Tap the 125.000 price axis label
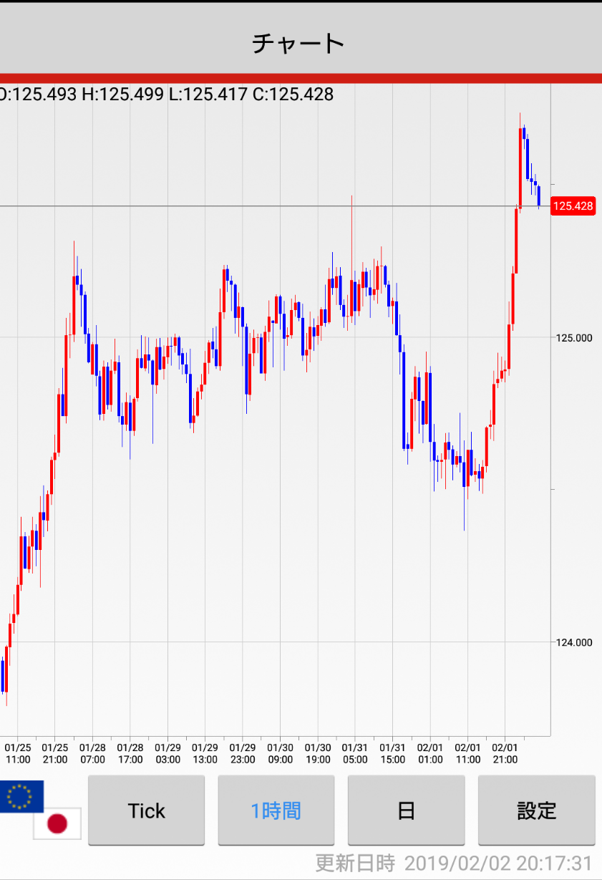The width and height of the screenshot is (602, 880). click(573, 337)
